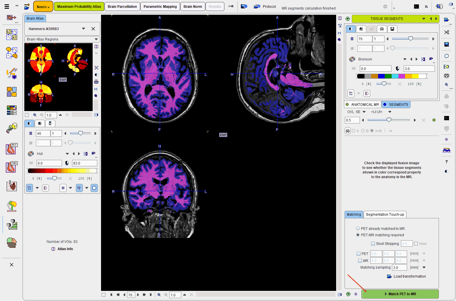Switch to Brain Parcellation tab
The image size is (456, 301).
coord(122,6)
